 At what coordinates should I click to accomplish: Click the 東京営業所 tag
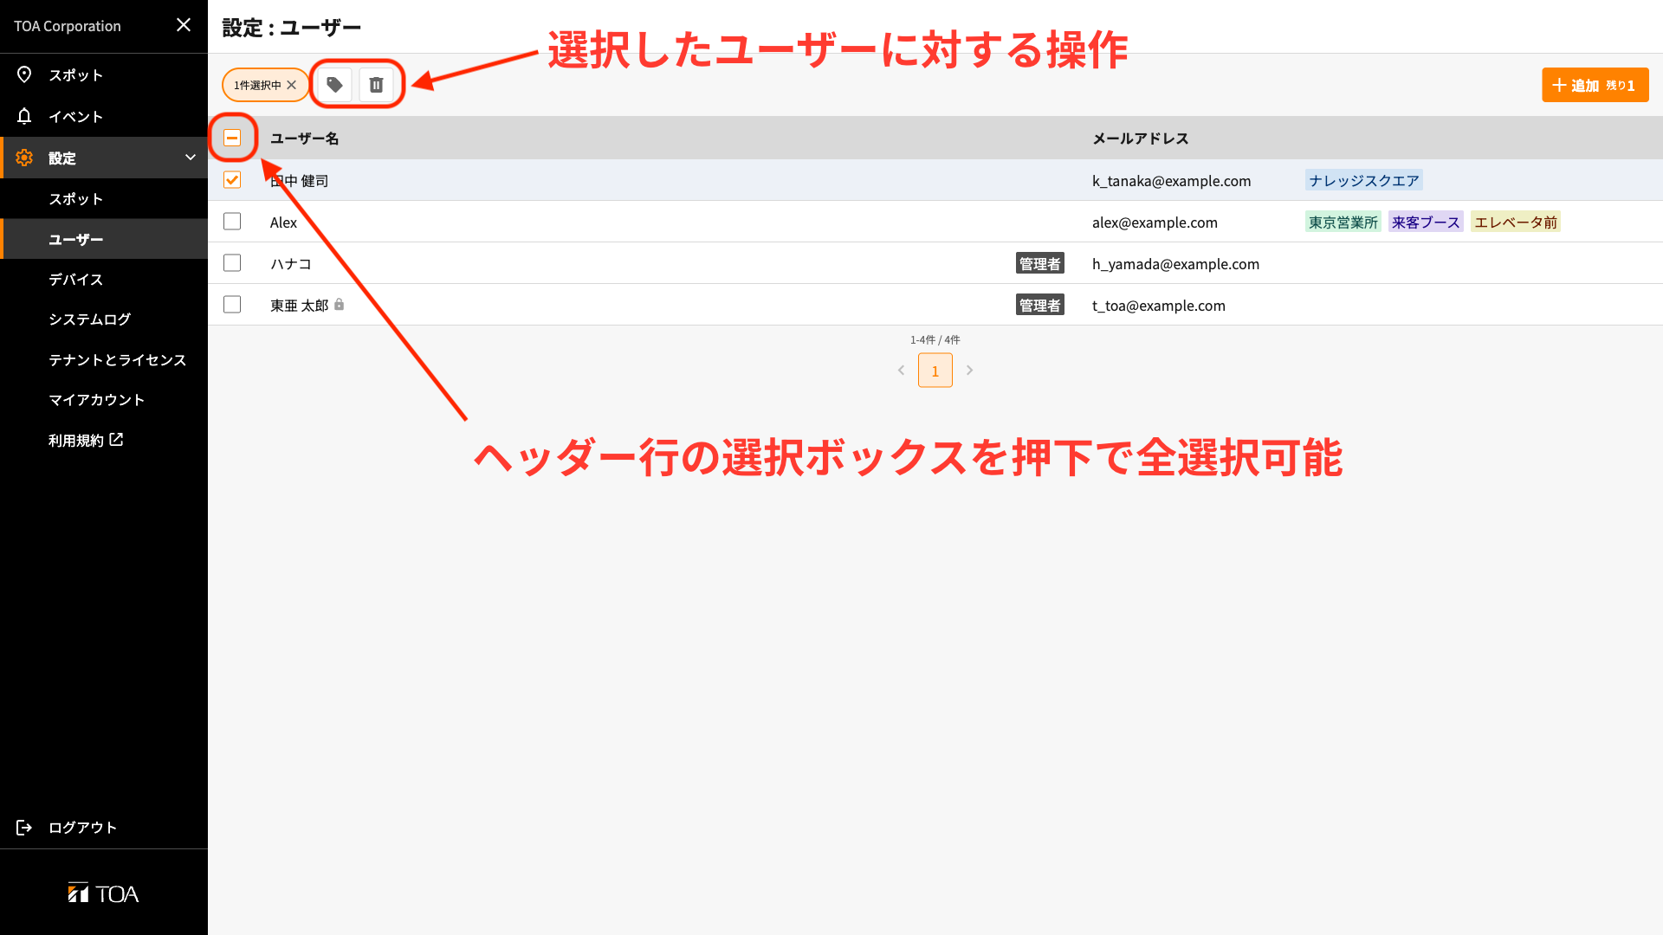pos(1343,222)
